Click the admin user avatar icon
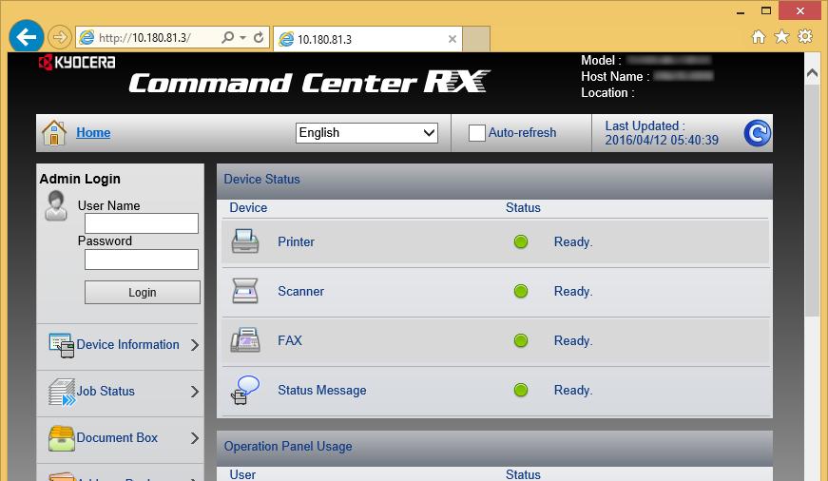The image size is (828, 481). click(56, 206)
